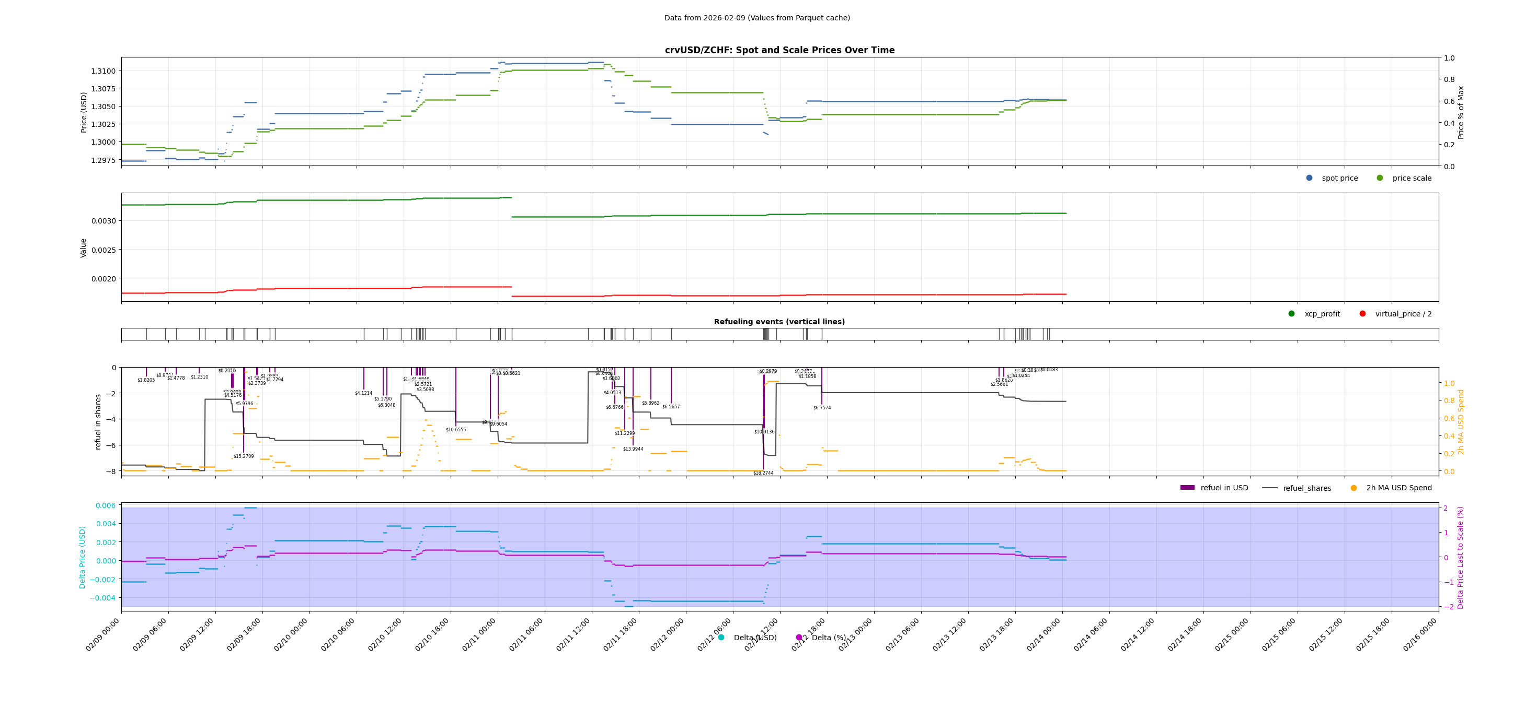The width and height of the screenshot is (1514, 719).
Task: Click the 2h MA USD Spend right axis label
Action: 1460,421
